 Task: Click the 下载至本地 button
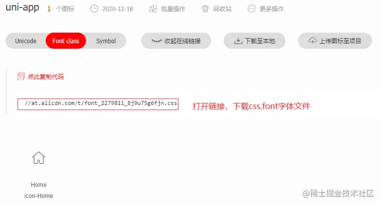[254, 41]
